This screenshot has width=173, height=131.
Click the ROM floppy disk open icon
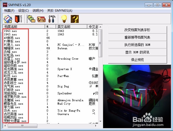point(8,19)
